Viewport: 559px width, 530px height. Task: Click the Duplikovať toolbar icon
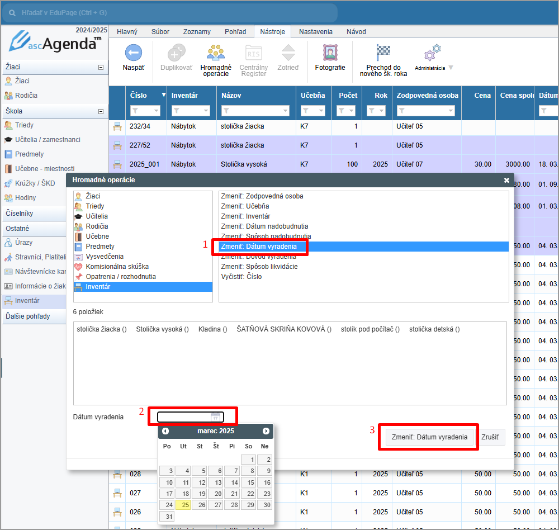[x=176, y=53]
